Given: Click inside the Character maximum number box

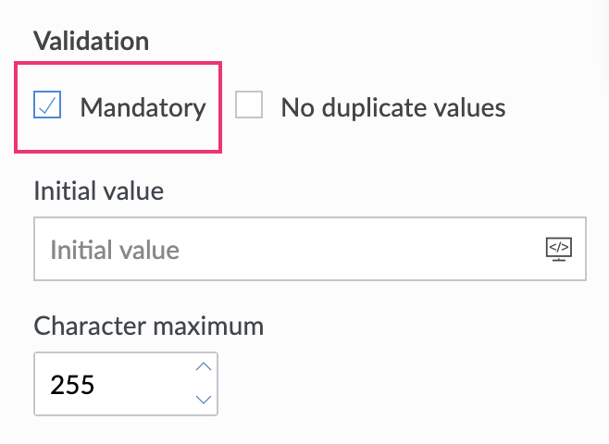Looking at the screenshot, I should [x=111, y=384].
